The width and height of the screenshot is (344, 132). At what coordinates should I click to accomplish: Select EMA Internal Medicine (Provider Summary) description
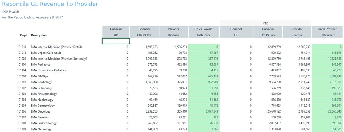coord(59,58)
